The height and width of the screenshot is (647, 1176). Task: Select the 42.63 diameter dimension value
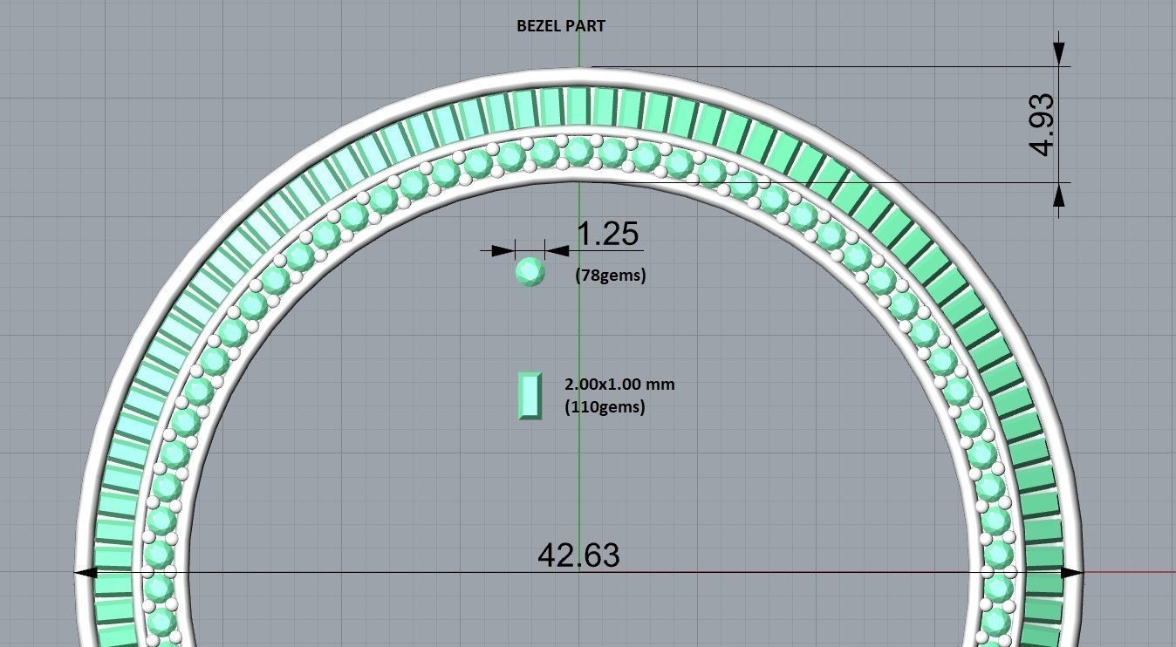tap(578, 555)
